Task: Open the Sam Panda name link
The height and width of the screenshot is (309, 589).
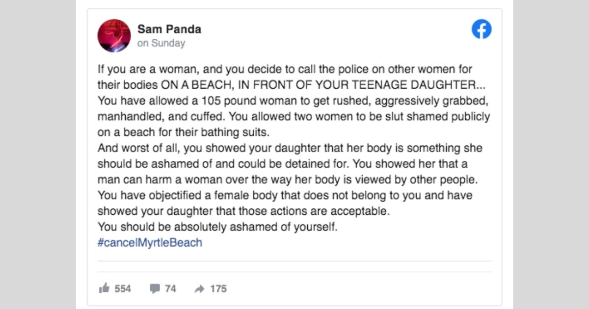Action: (169, 29)
